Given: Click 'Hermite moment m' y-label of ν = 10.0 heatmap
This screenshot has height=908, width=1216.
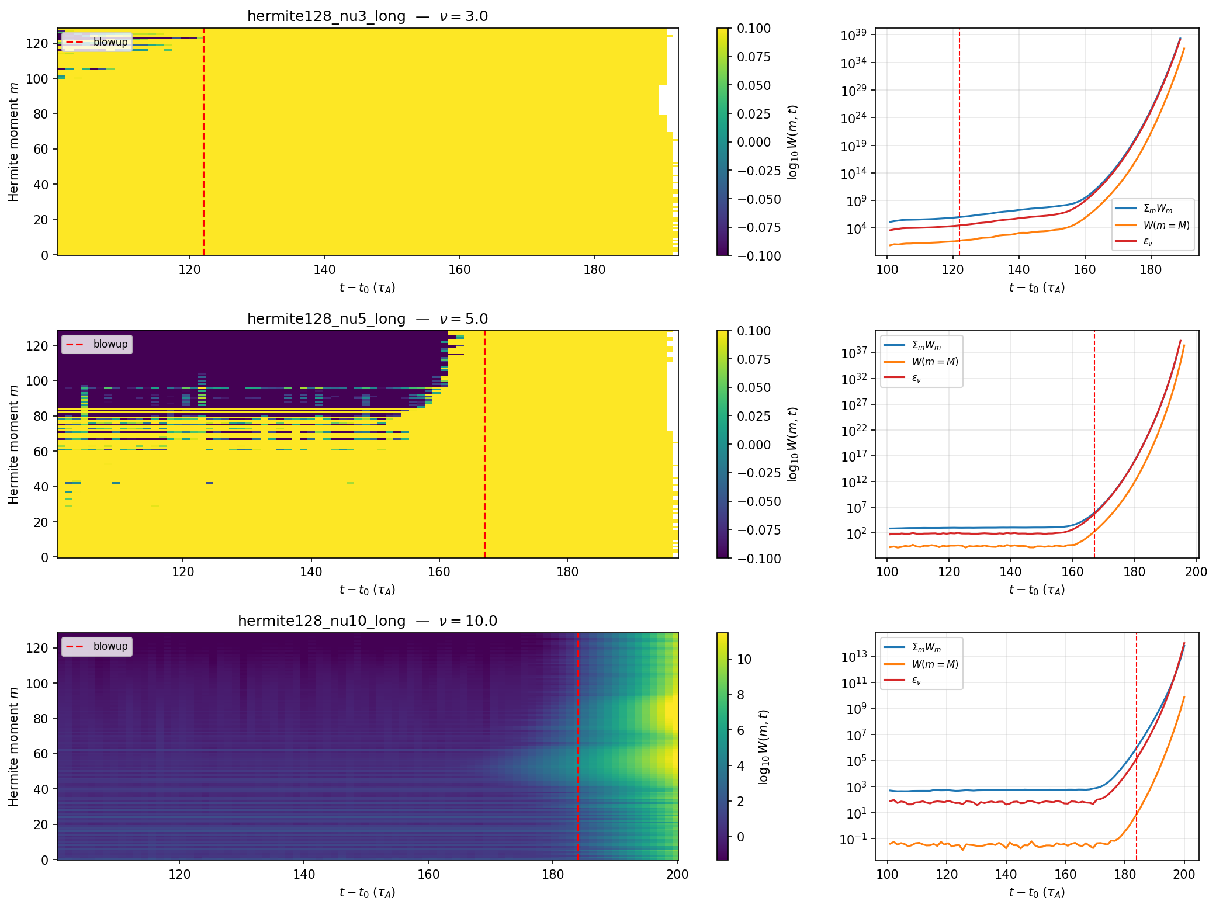Looking at the screenshot, I should click(x=13, y=746).
